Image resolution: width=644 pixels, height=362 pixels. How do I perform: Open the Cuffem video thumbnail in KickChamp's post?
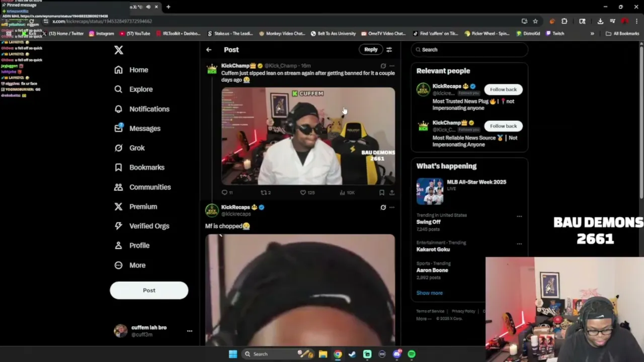(x=308, y=136)
